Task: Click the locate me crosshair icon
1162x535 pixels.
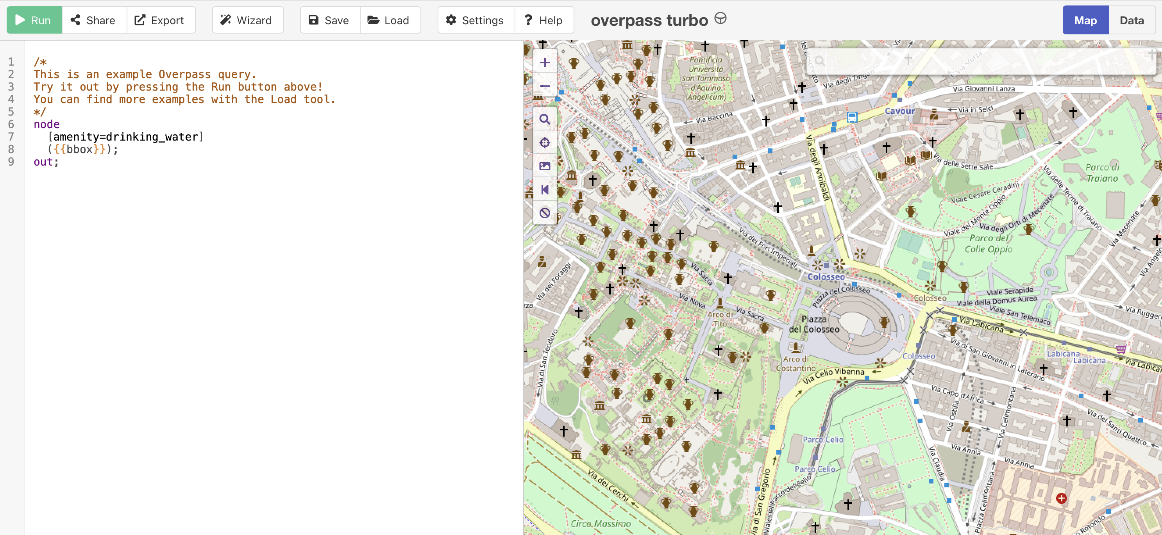Action: [x=544, y=143]
